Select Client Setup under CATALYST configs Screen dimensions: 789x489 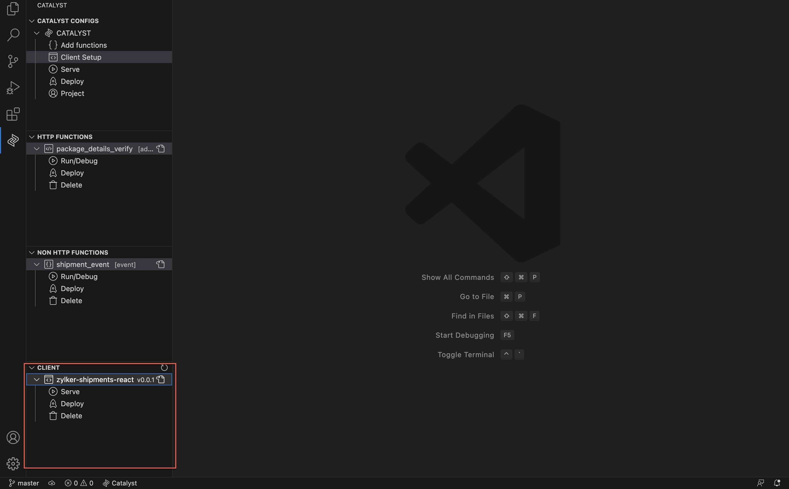pos(81,57)
